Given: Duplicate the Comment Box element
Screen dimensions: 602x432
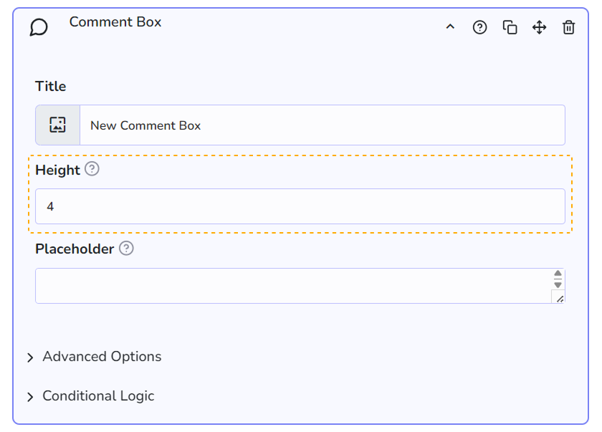Looking at the screenshot, I should pos(510,27).
